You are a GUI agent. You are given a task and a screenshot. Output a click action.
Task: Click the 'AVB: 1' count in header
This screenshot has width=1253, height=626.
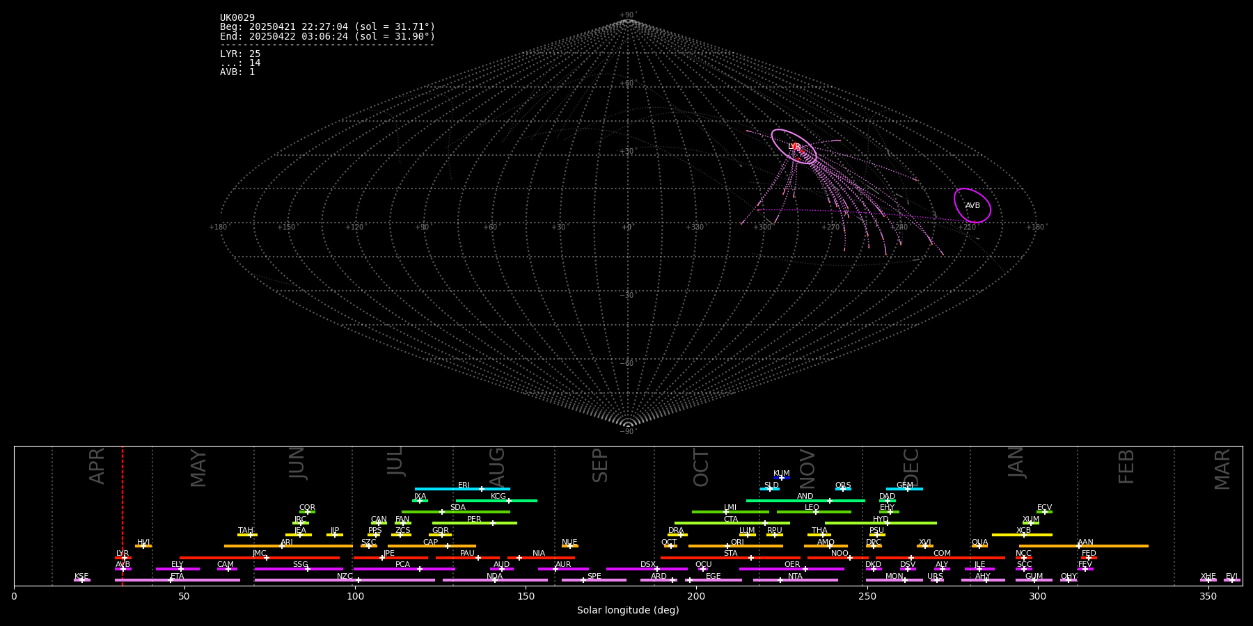[x=237, y=72]
